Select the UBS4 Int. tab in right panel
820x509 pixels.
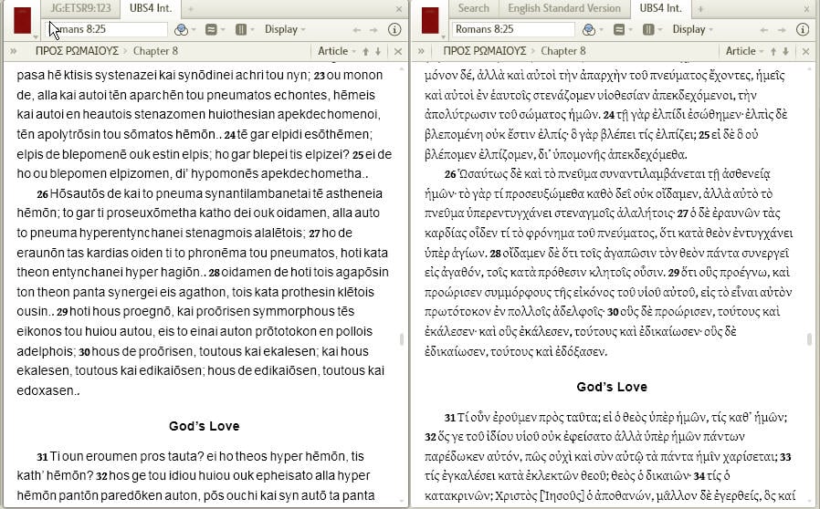click(x=660, y=8)
